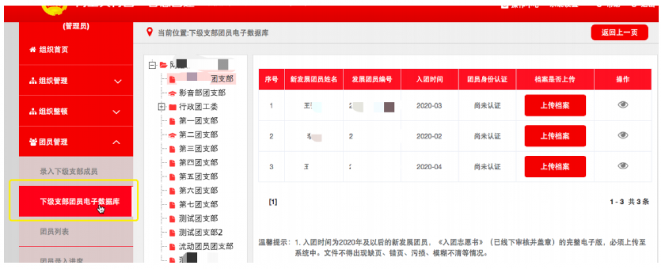Click the 团员管理 people icon
This screenshot has height=269, width=661.
(x=33, y=142)
